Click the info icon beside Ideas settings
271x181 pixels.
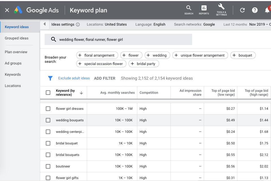coord(78,24)
